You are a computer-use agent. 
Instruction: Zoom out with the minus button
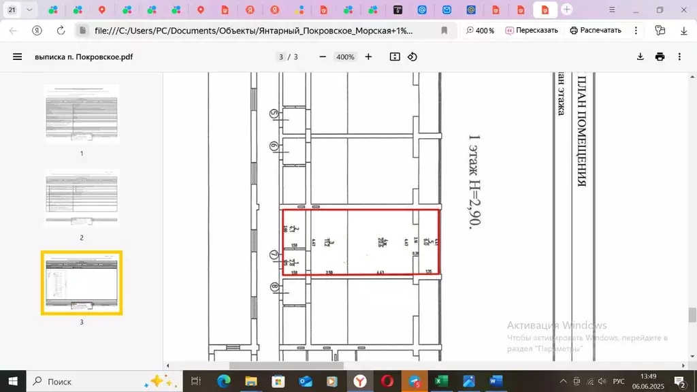pos(323,57)
